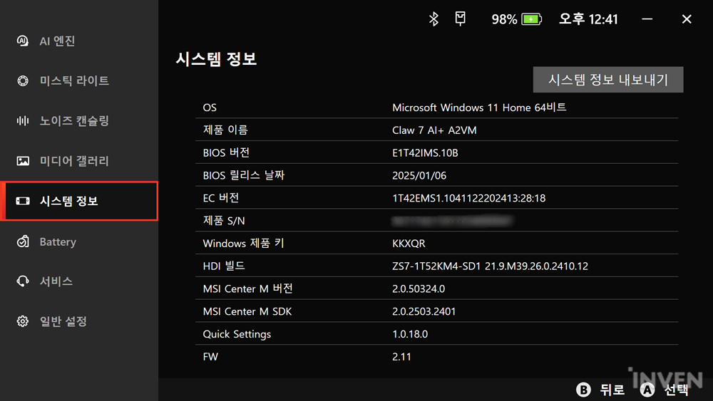Click the FW row label

coord(210,357)
